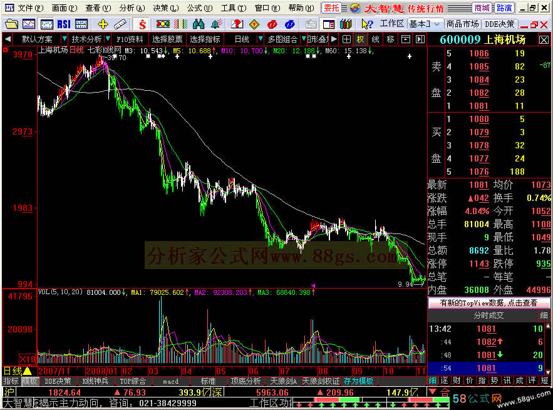The height and width of the screenshot is (410, 553).
Task: Open the 文件(F) menu
Action: [x=30, y=8]
